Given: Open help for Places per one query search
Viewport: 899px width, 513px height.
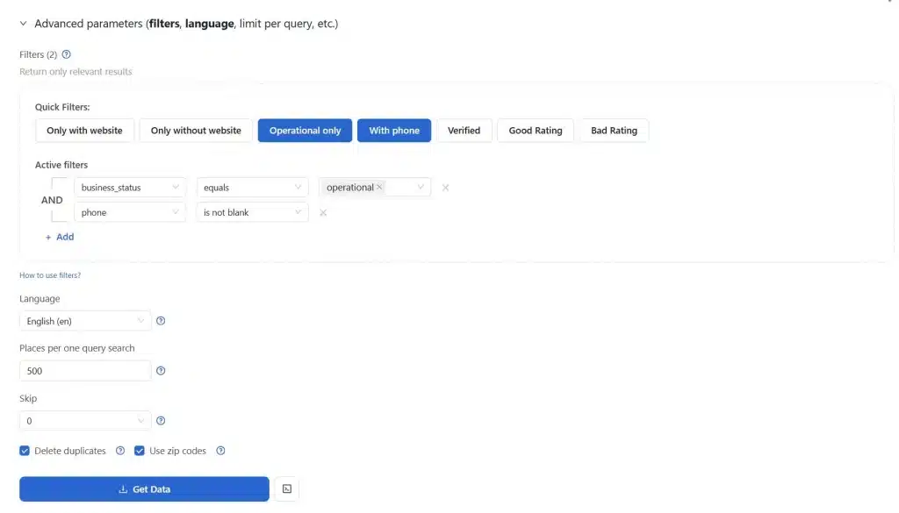Looking at the screenshot, I should 161,370.
